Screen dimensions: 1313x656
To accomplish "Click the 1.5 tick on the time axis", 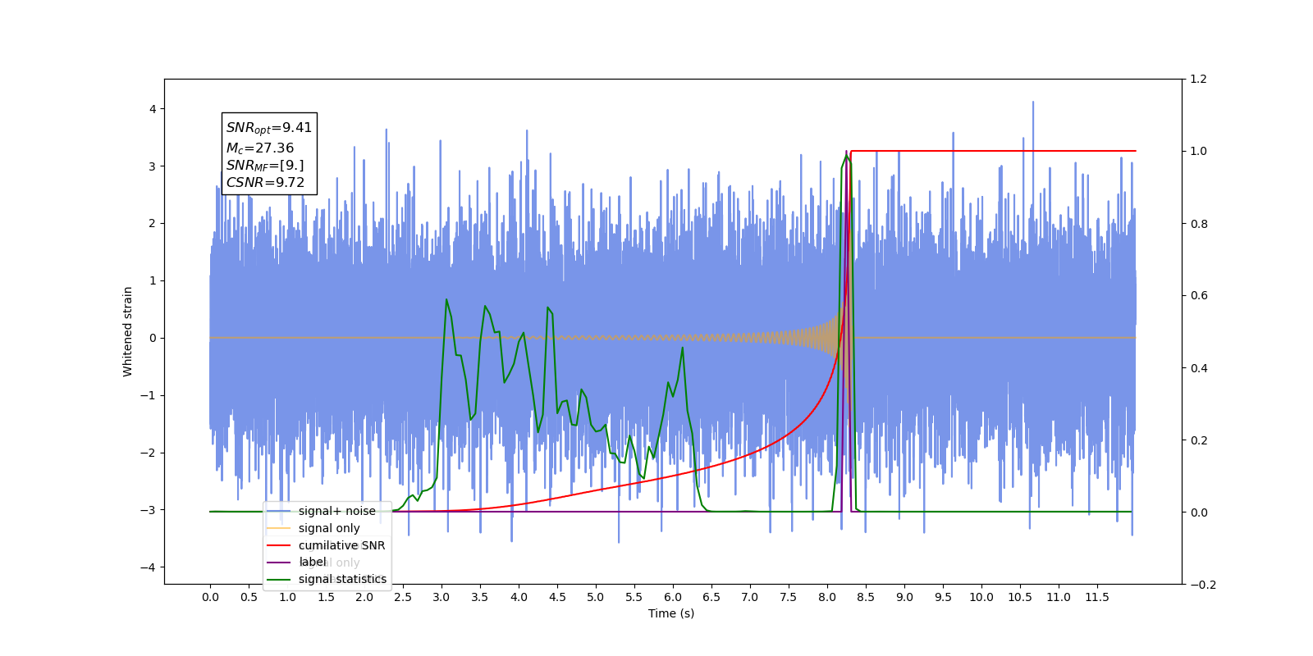I will tap(326, 597).
